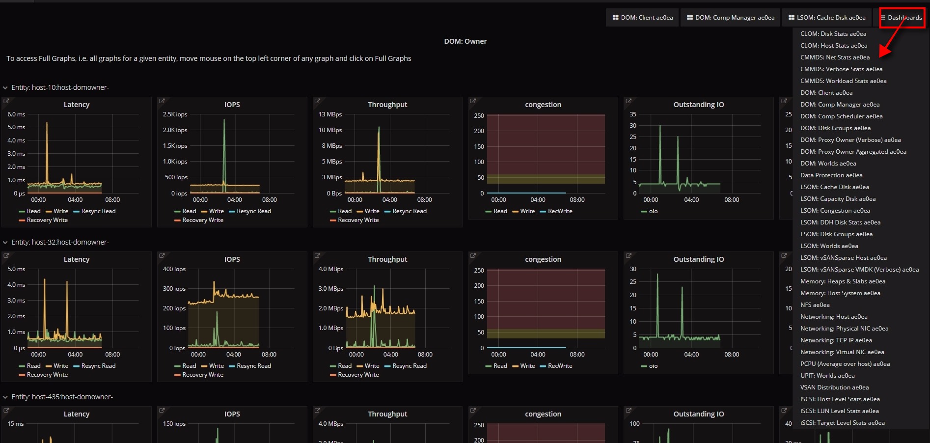The width and height of the screenshot is (930, 443).
Task: Open link icon on host-32 Latency panel
Action: tap(6, 255)
